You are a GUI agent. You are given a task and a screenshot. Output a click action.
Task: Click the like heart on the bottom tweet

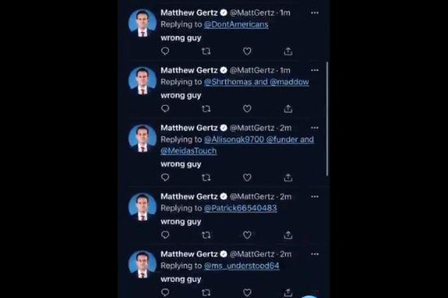[247, 293]
